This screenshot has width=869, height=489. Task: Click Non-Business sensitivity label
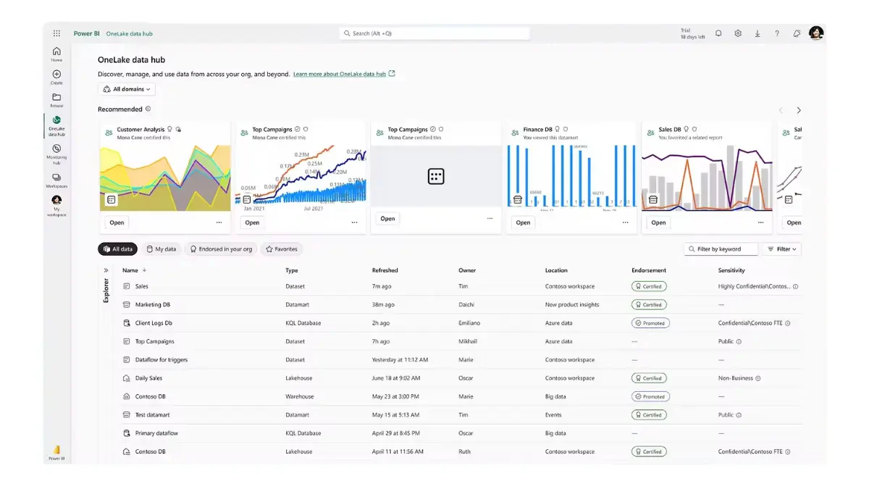coord(736,378)
